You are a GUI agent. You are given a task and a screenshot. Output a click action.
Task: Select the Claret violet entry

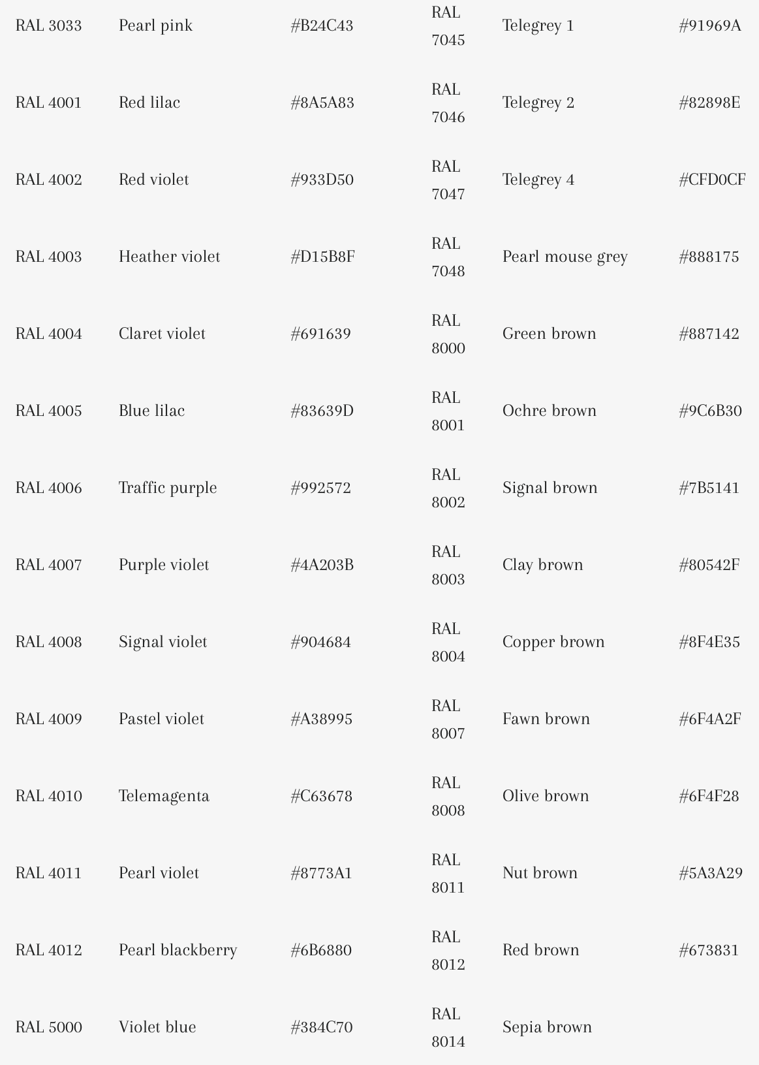click(x=162, y=334)
